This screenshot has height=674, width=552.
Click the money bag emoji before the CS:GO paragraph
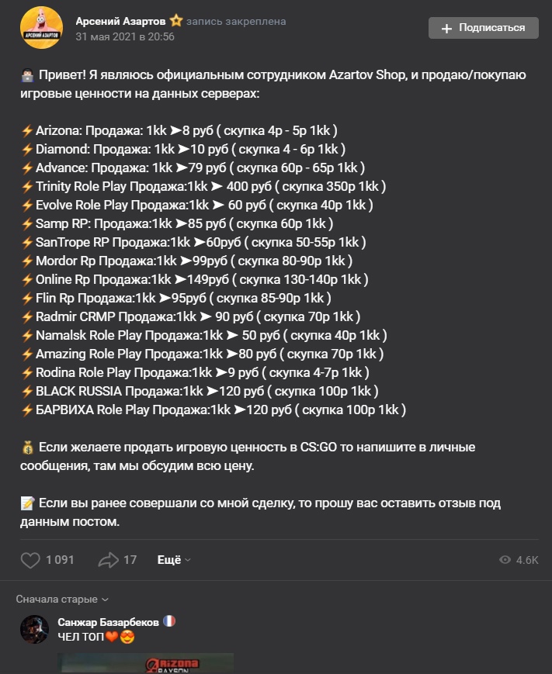point(27,448)
